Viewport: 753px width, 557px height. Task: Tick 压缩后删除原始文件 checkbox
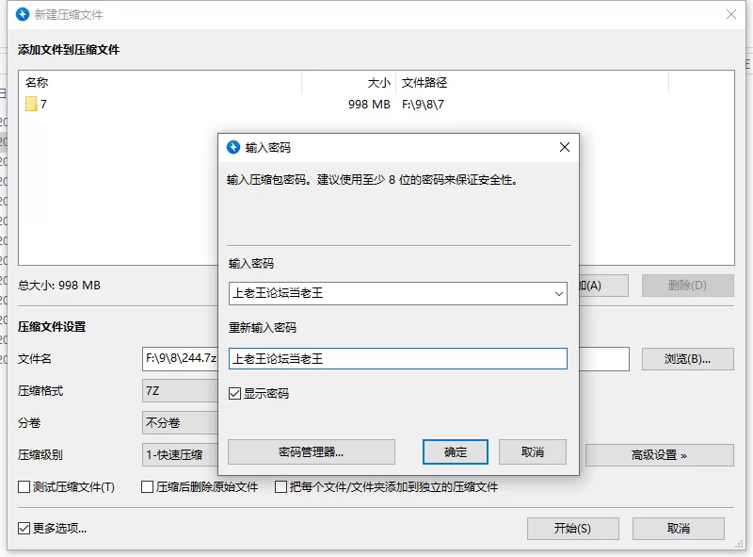(x=148, y=486)
